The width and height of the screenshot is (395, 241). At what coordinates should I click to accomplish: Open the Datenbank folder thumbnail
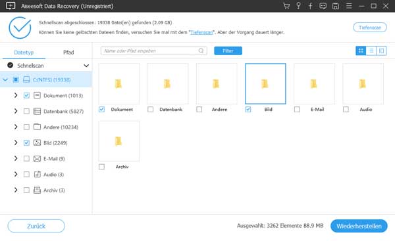click(x=168, y=83)
